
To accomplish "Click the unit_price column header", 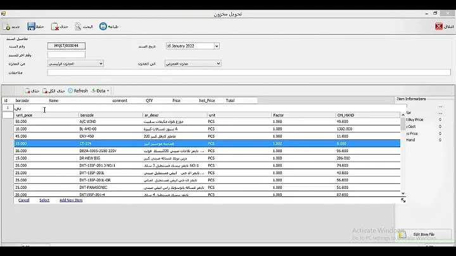I will coord(46,115).
